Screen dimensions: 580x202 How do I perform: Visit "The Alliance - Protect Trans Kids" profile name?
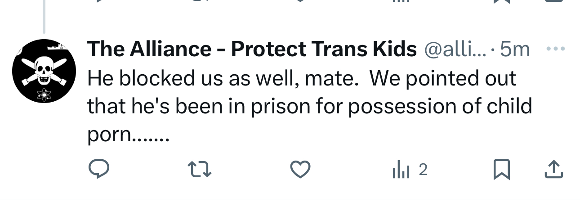pos(252,49)
